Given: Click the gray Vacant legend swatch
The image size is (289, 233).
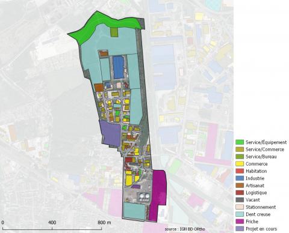Looking at the screenshot, I should click(240, 200).
